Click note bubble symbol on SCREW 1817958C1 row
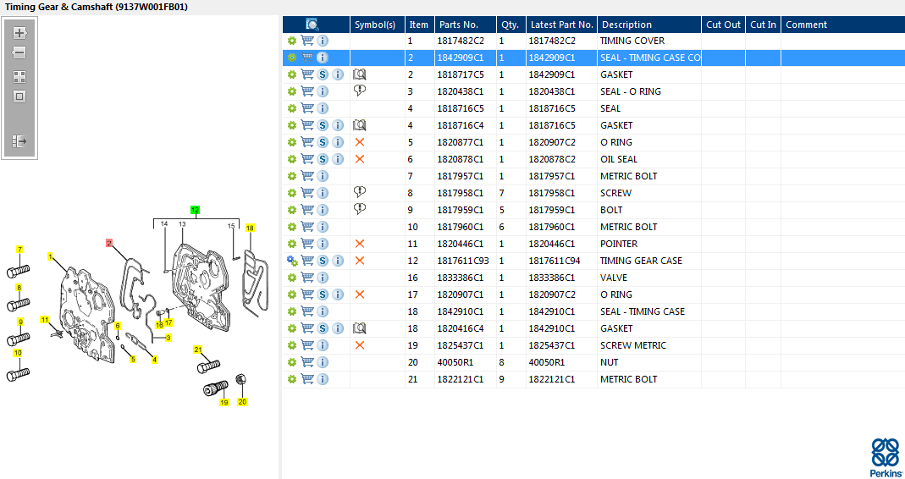The height and width of the screenshot is (479, 905). pos(360,192)
